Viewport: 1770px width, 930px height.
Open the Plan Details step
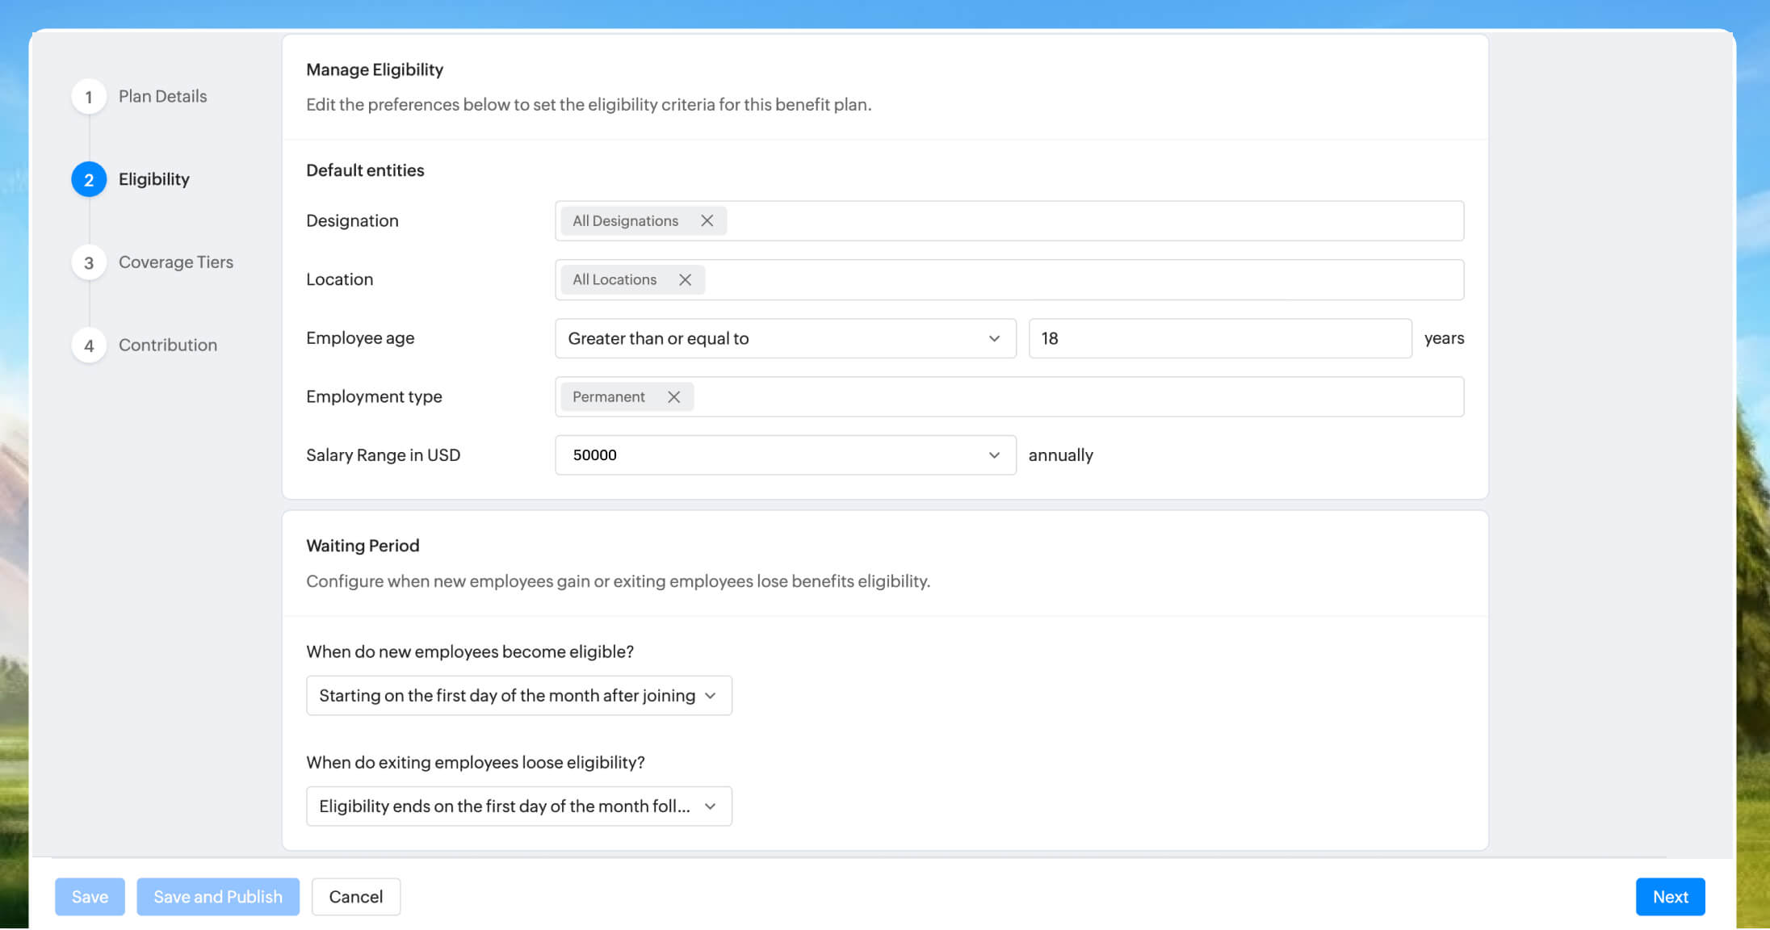[162, 96]
